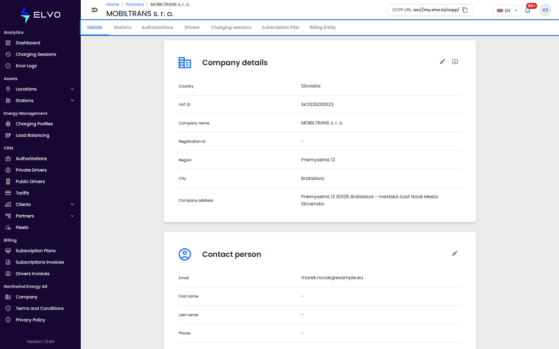Open the Authorizations tab
The width and height of the screenshot is (559, 349).
157,27
